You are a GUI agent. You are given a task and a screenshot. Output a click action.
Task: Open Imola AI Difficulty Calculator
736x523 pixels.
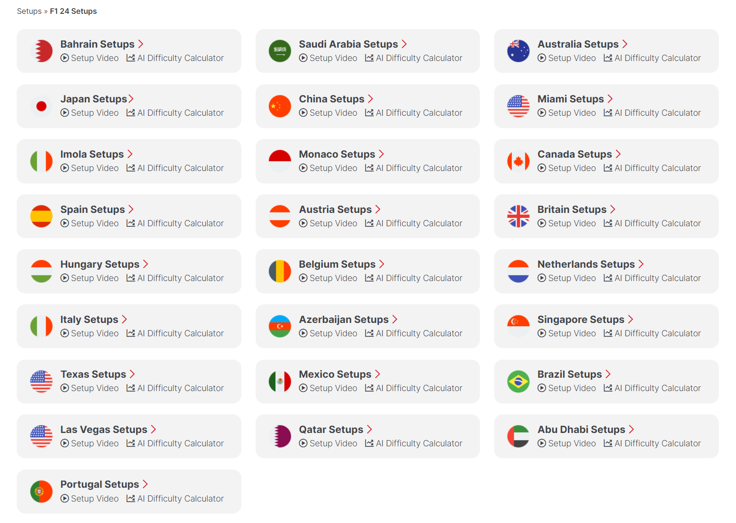click(x=175, y=168)
